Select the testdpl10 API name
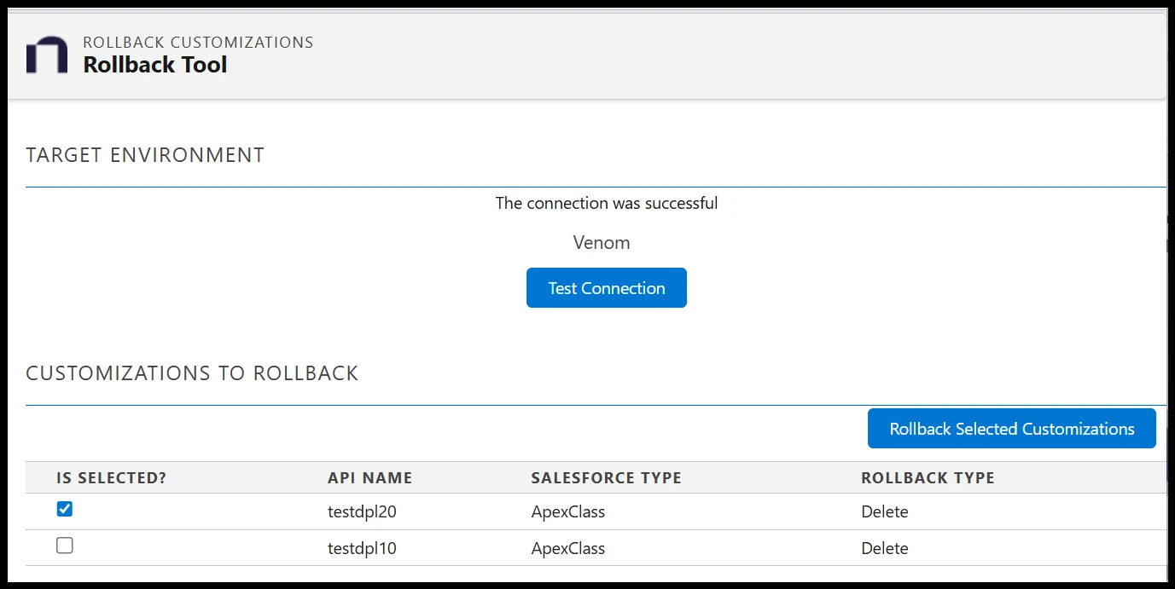 point(362,548)
